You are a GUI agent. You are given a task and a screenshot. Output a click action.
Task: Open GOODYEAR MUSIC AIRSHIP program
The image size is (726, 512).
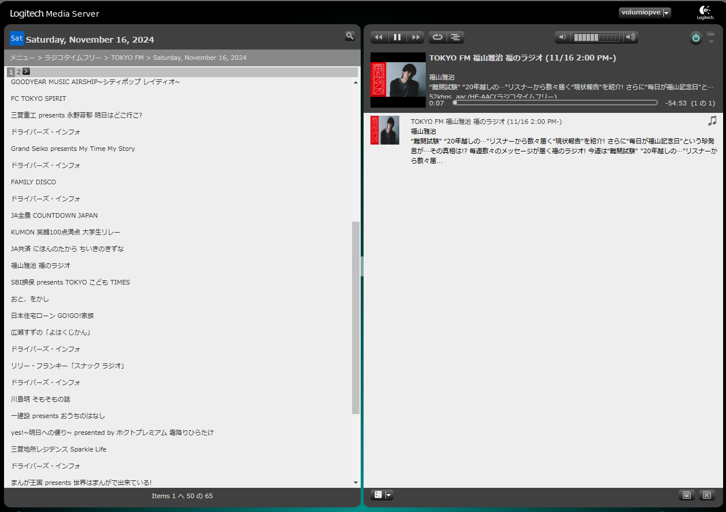(96, 82)
